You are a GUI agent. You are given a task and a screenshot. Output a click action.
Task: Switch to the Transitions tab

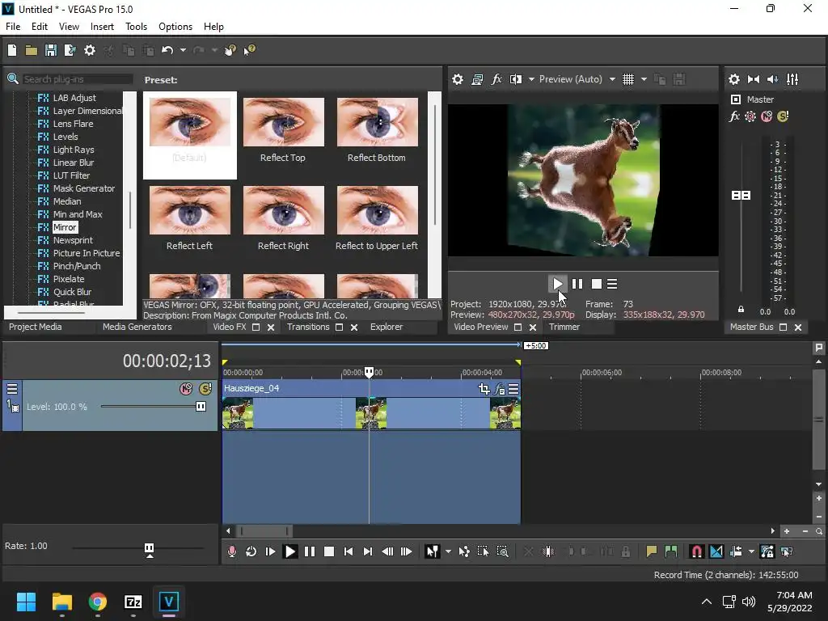pyautogui.click(x=308, y=327)
